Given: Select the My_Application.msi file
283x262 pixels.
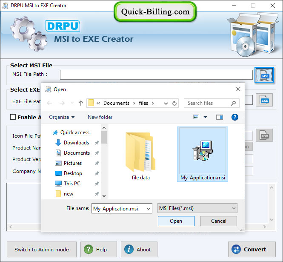Looking at the screenshot, I should point(203,154).
